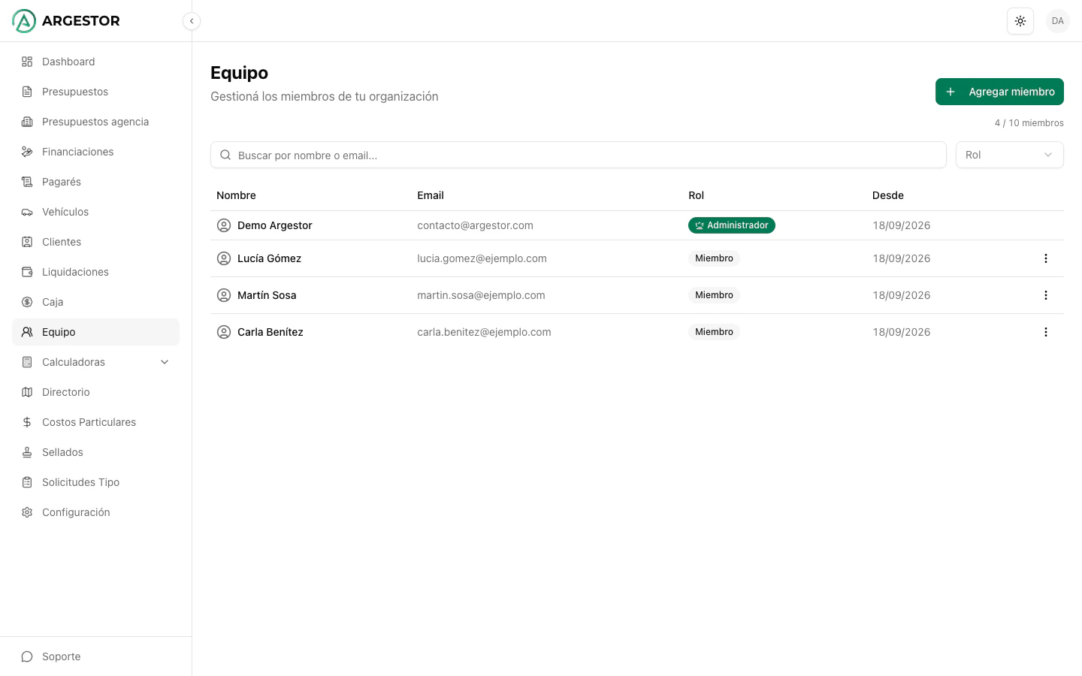
Task: Click the search magnifier icon
Action: (225, 155)
